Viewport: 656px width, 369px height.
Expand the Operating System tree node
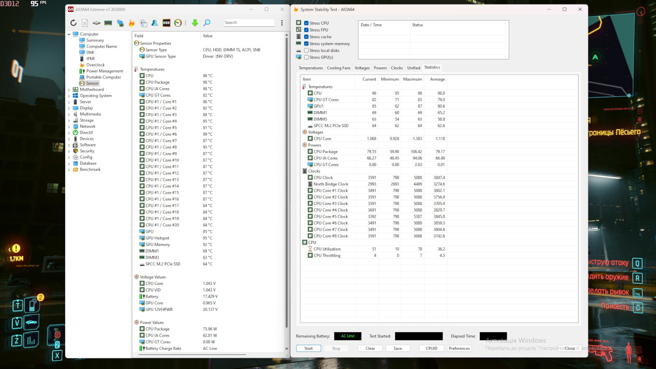pyautogui.click(x=69, y=96)
